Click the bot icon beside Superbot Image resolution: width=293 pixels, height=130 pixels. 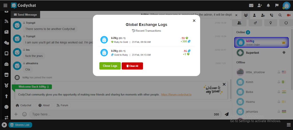(284, 53)
